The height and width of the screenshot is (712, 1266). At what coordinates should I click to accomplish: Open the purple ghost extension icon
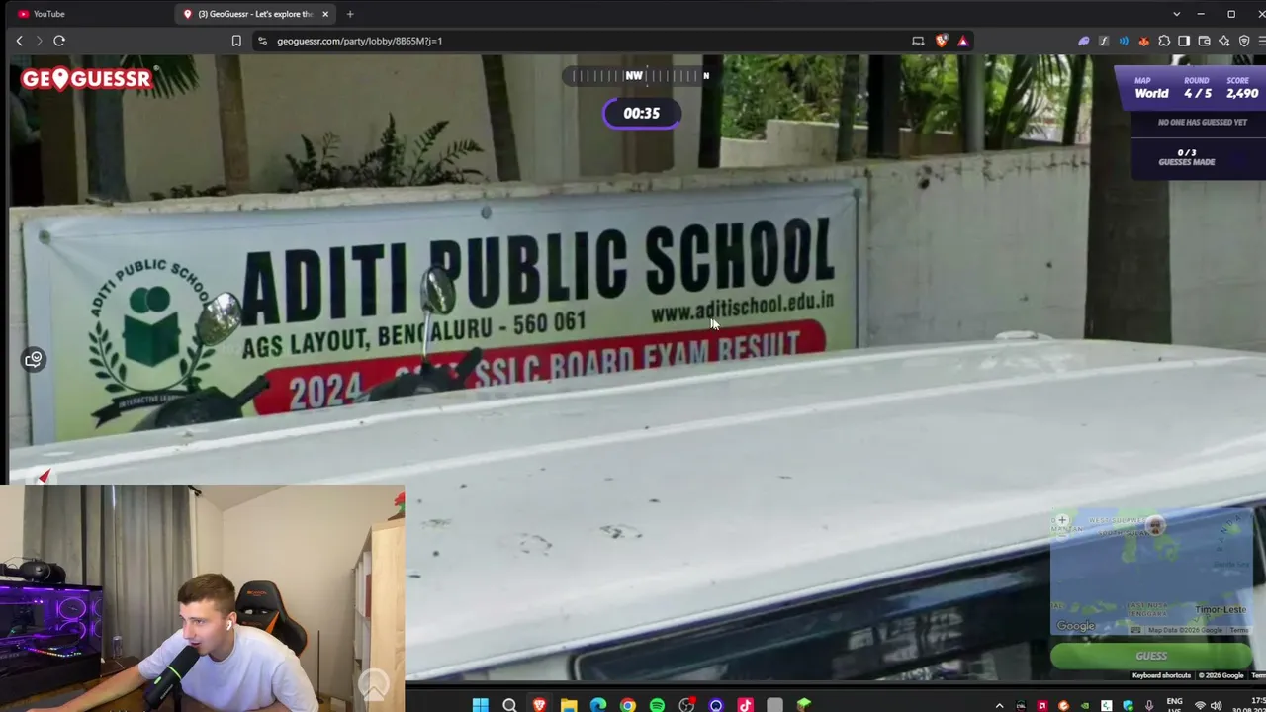(1084, 41)
